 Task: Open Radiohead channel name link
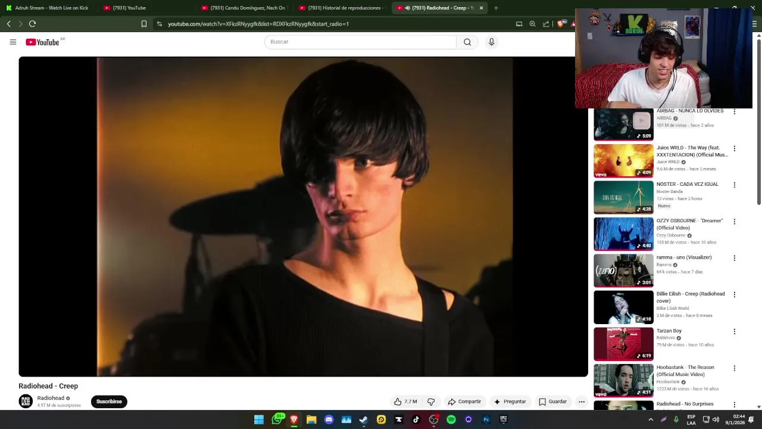(x=51, y=398)
